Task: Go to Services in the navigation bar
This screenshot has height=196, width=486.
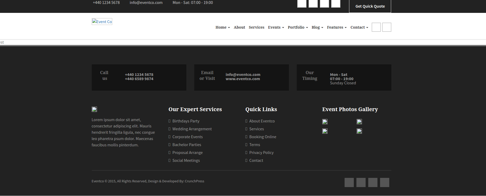Action: pos(257,27)
